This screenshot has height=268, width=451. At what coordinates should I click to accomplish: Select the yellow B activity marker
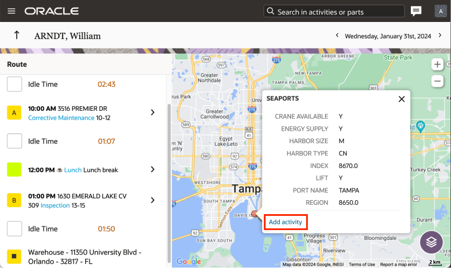(14, 200)
